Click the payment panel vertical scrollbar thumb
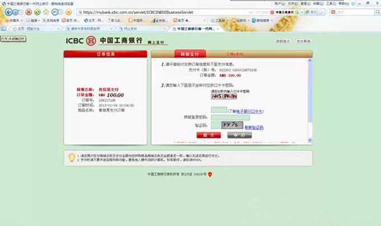This screenshot has height=226, width=381. click(x=310, y=92)
